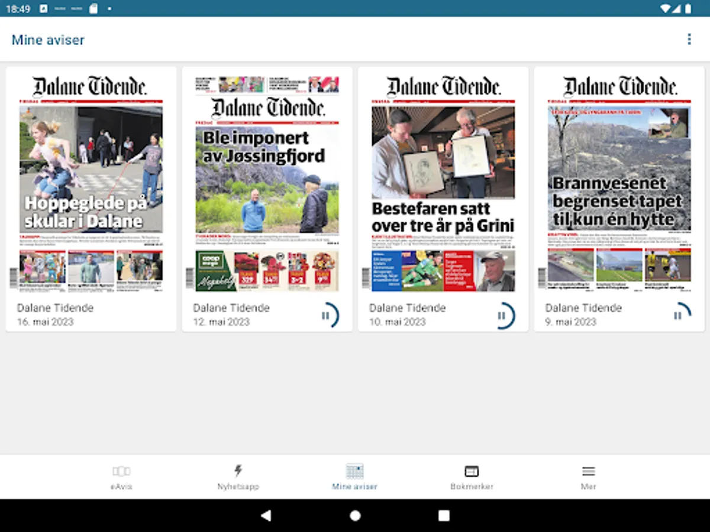710x532 pixels.
Task: Select the Mine aviser tab
Action: click(354, 478)
